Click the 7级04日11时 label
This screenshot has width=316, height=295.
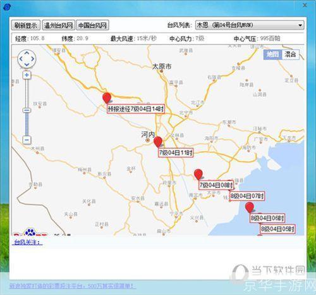pos(176,153)
